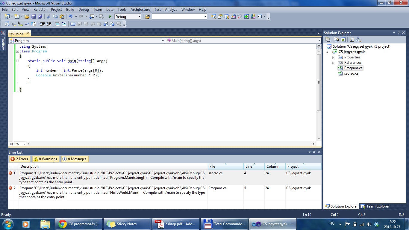
Task: Click the Open File folder icon
Action: click(x=27, y=17)
